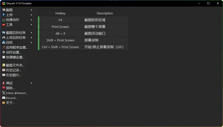Screen dimensions: 223x127
Task: Click the 截图活动窗口 description
Action: tap(95, 34)
